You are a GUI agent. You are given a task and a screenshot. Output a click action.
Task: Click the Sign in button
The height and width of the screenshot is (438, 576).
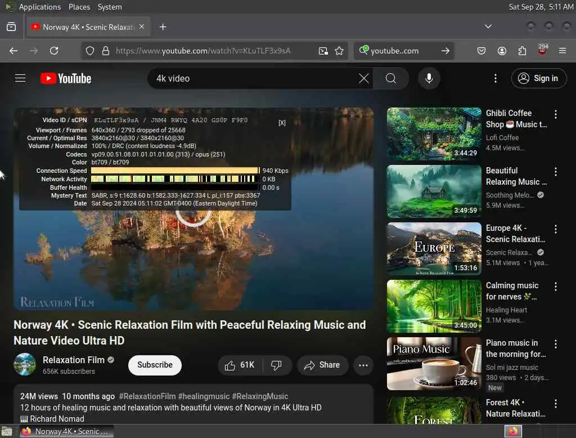[538, 78]
